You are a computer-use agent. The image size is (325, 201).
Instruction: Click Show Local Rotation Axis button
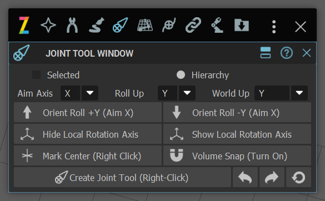pos(237,134)
